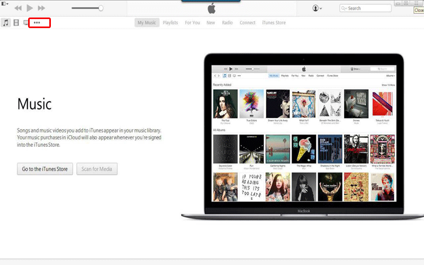The image size is (424, 265).
Task: Start playback with the Play button
Action: pos(30,8)
